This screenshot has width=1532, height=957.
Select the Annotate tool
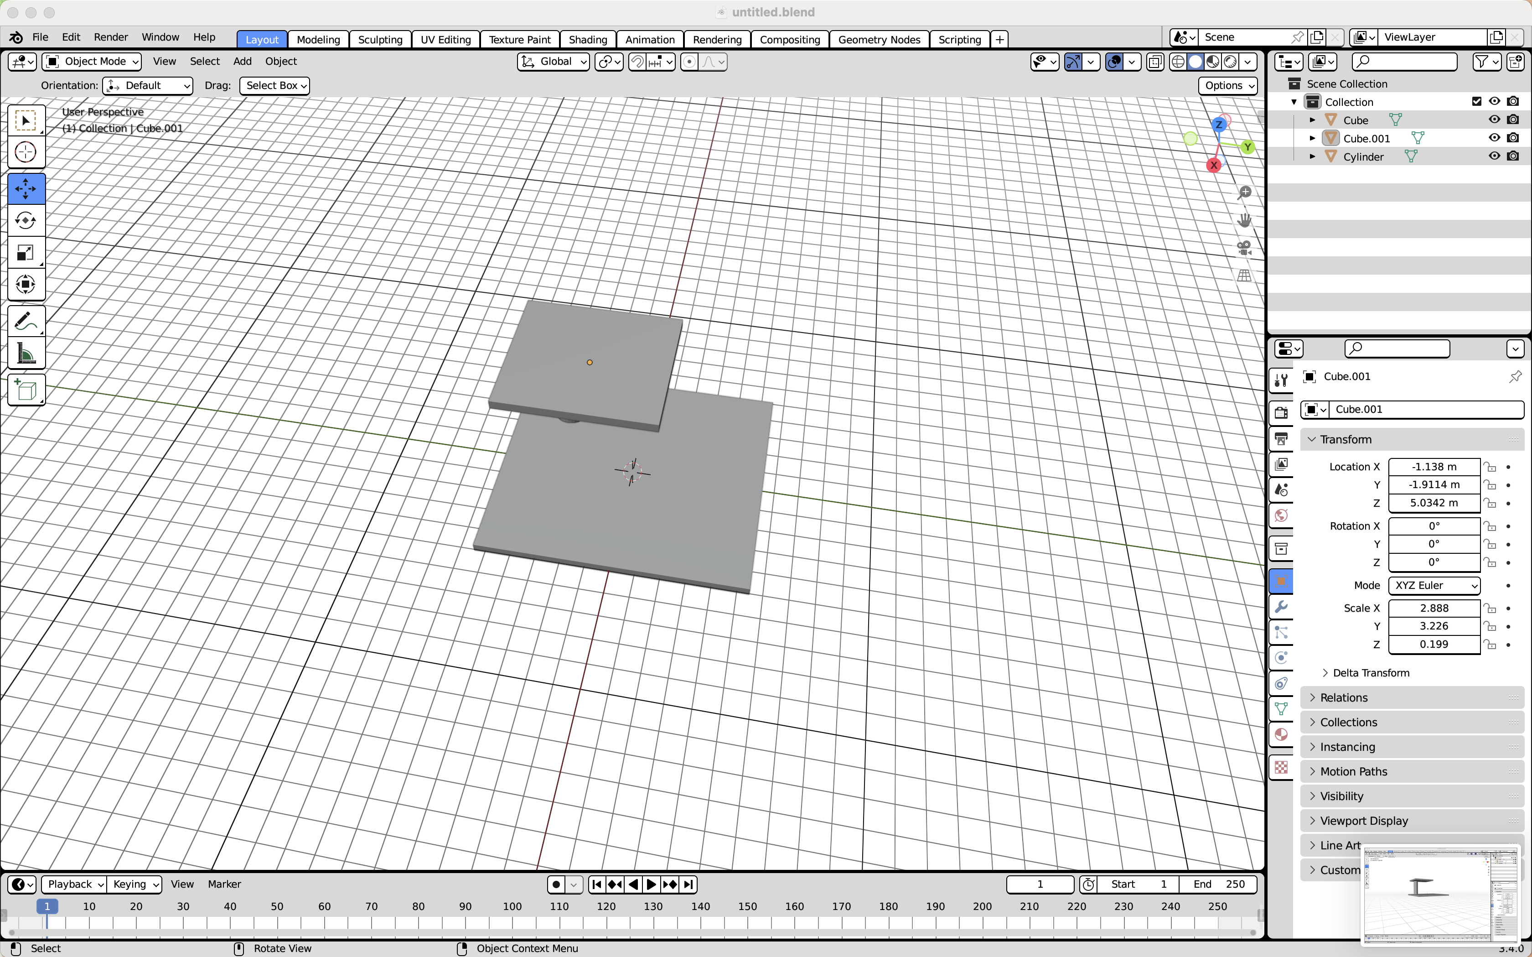coord(26,321)
